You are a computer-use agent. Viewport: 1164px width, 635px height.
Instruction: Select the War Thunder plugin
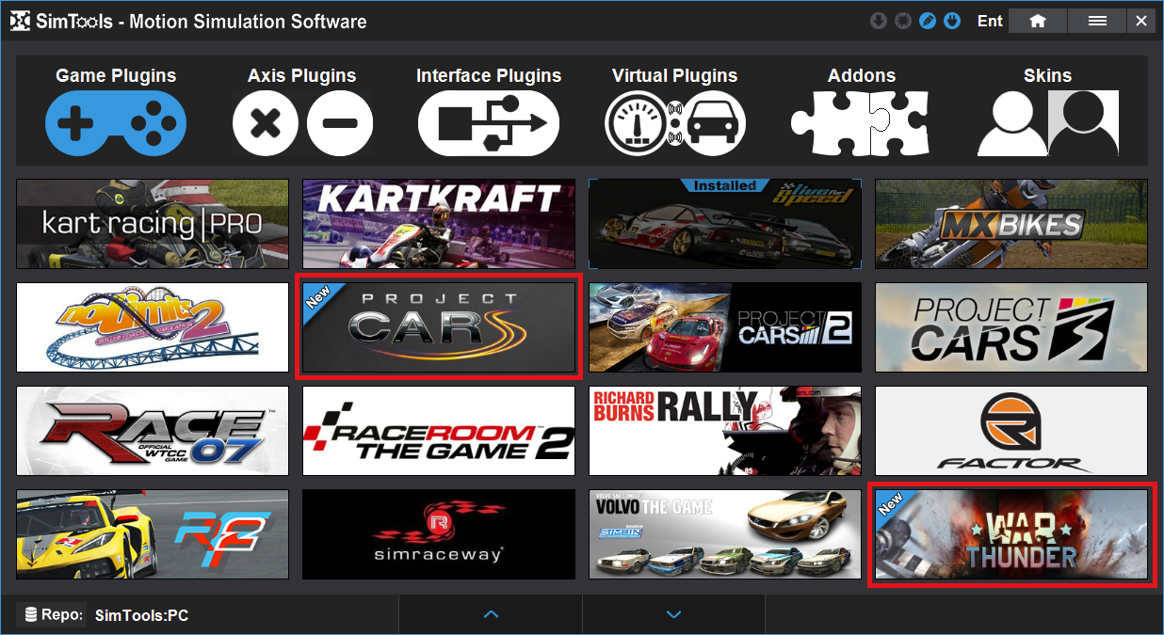point(1011,534)
